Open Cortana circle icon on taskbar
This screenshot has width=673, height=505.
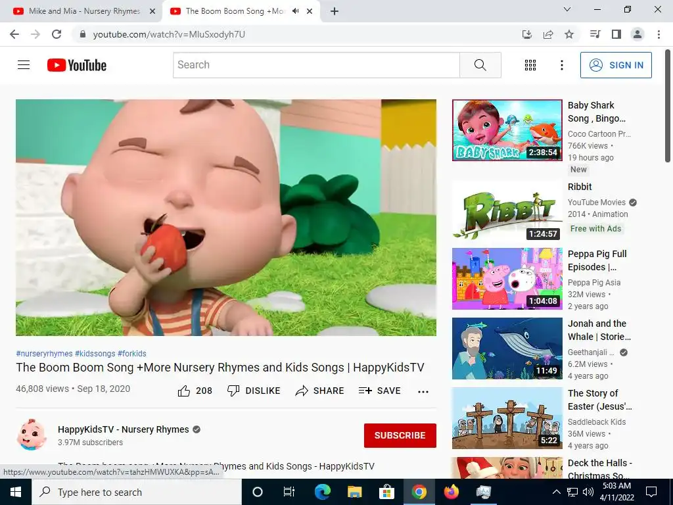coord(258,492)
